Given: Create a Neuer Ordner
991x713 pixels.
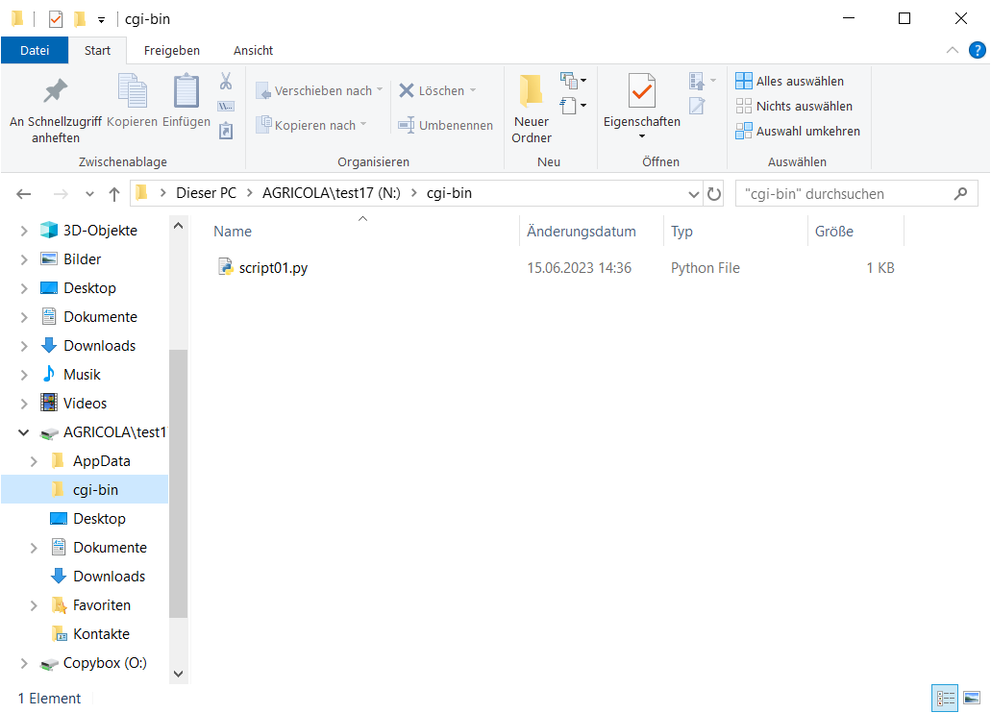Looking at the screenshot, I should 532,108.
